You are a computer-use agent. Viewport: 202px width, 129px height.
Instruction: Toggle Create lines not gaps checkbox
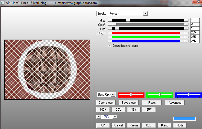(x=110, y=46)
